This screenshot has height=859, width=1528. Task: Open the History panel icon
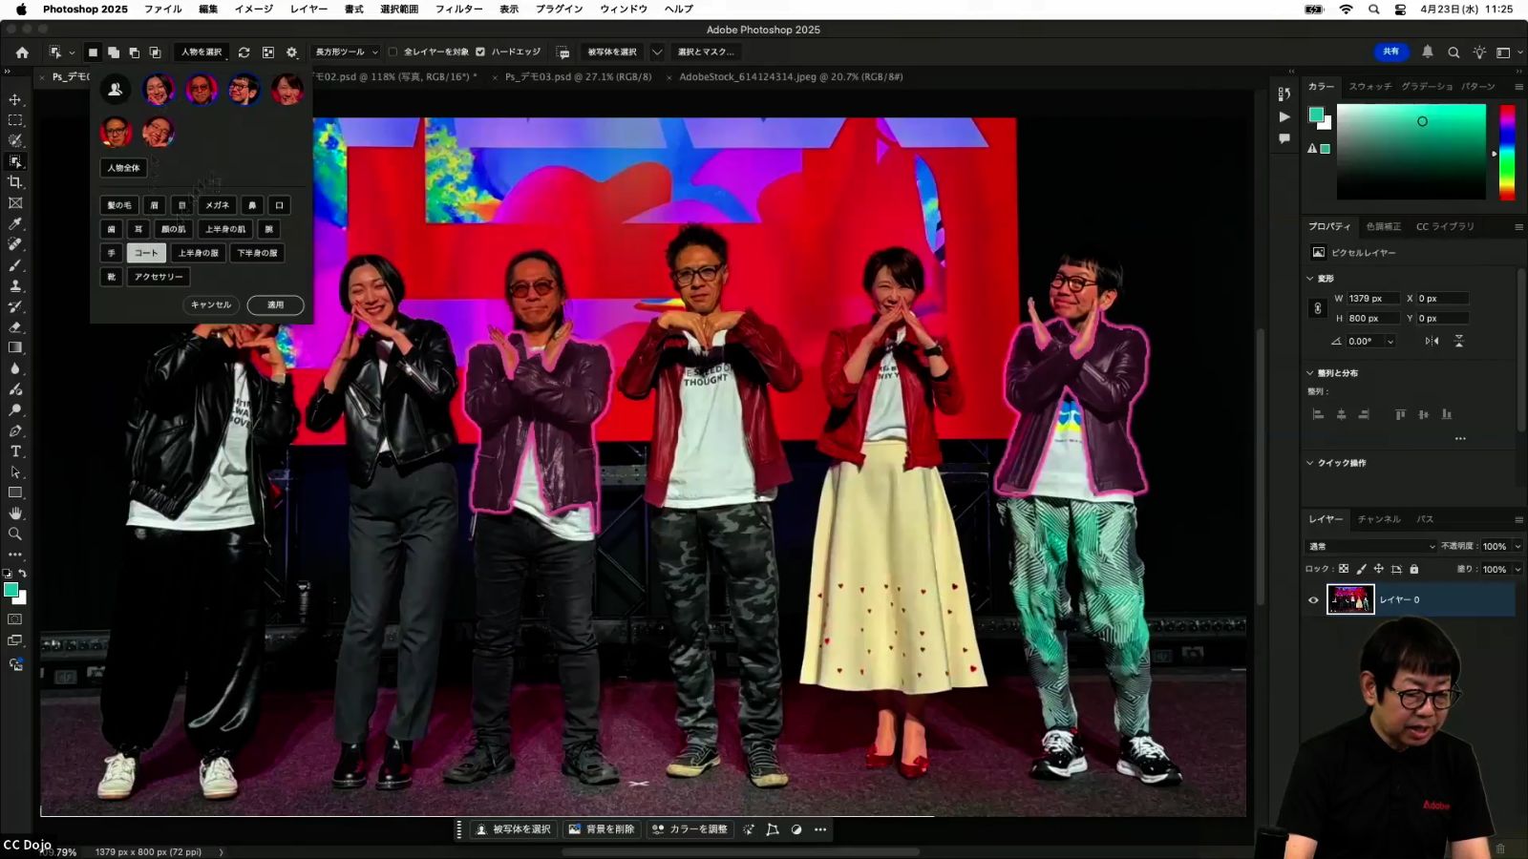click(1284, 94)
